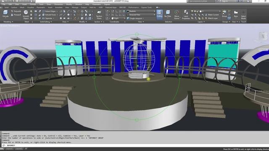This screenshot has width=269, height=151.
Task: Toggle Select Mode in Touch panel
Action: (x=243, y=15)
